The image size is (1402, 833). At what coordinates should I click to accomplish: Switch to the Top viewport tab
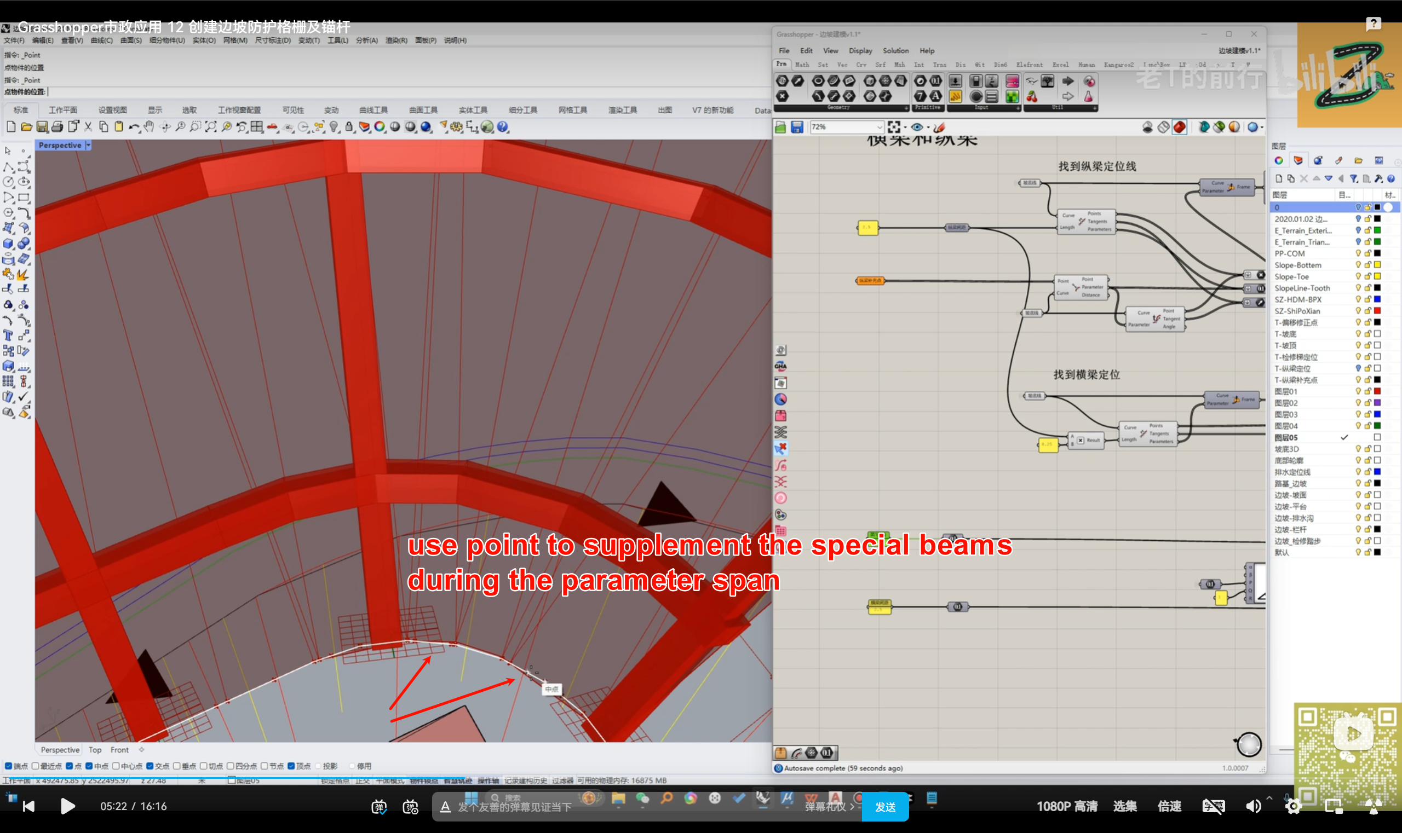(95, 750)
